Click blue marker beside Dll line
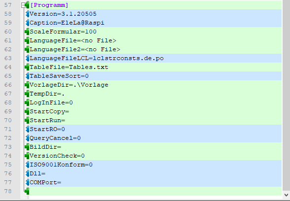290x201 pixels. pos(27,173)
